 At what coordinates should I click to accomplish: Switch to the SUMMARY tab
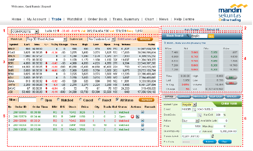[184, 96]
